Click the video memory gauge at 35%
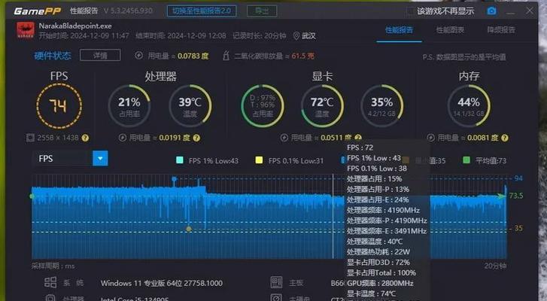The image size is (547, 301). coord(382,106)
